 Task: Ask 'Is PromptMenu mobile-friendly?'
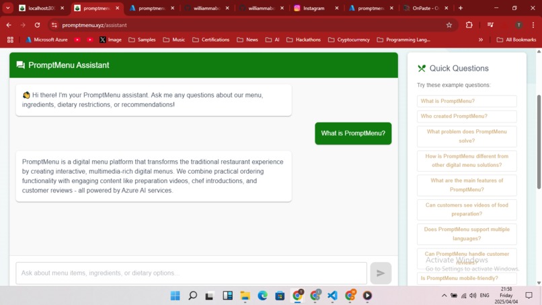(467, 278)
